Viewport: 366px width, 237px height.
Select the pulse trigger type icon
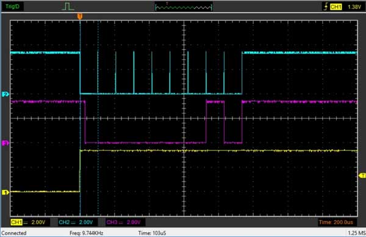tap(68, 7)
